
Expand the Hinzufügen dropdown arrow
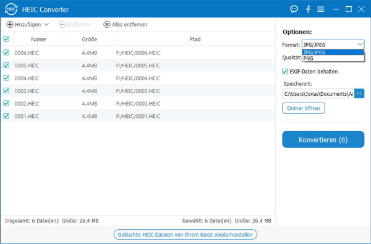pyautogui.click(x=46, y=24)
